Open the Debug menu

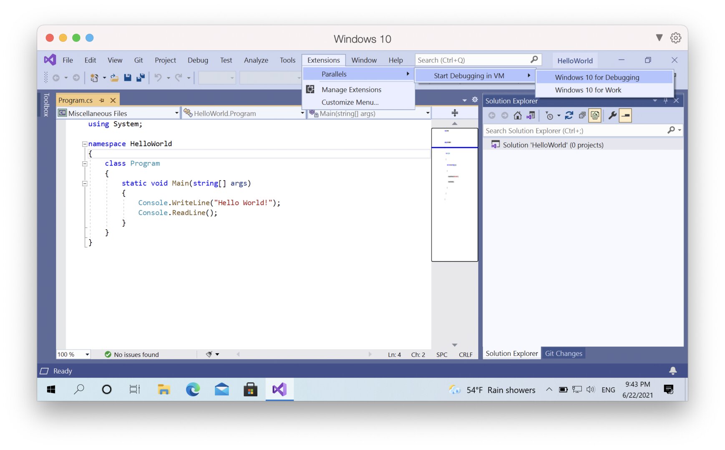pos(198,60)
